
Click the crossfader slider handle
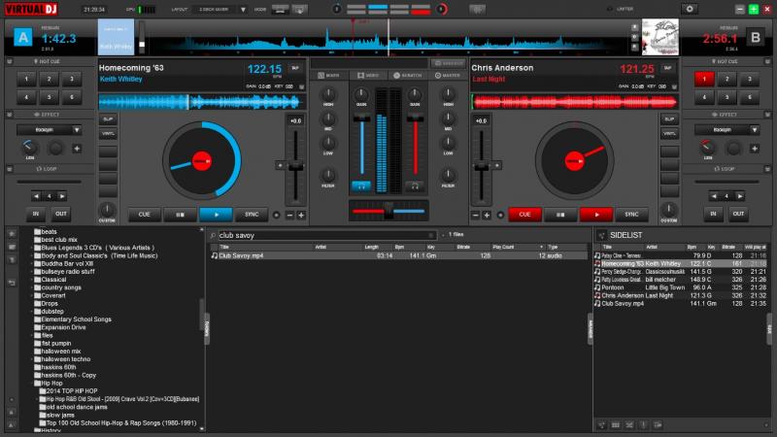coord(388,210)
